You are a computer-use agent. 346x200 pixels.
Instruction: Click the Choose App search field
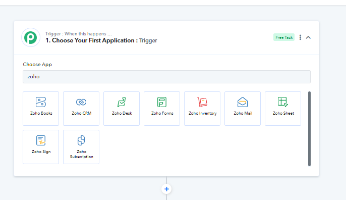tap(166, 77)
